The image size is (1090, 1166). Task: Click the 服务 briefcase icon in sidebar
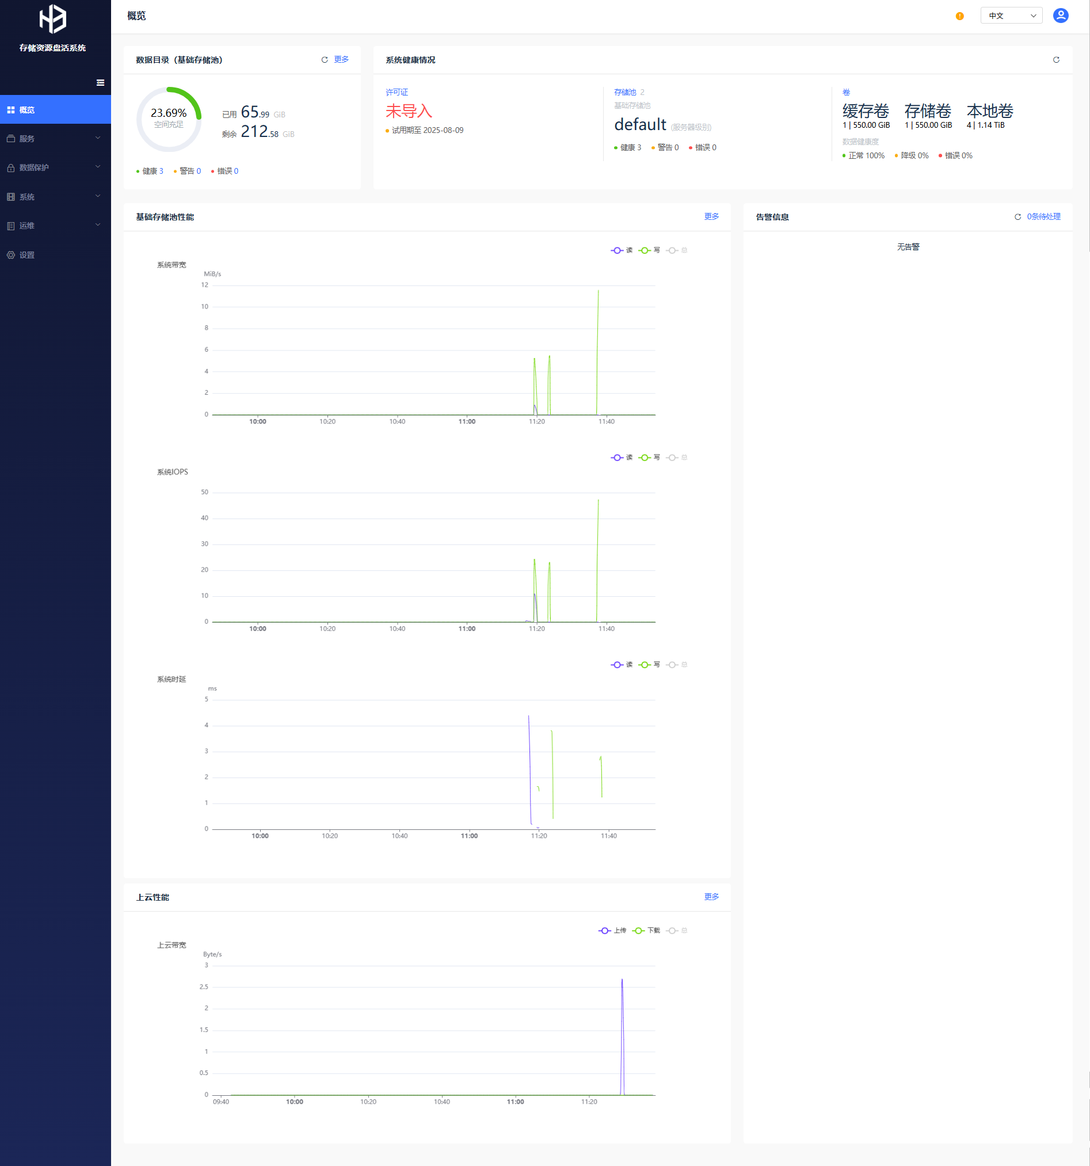click(10, 139)
